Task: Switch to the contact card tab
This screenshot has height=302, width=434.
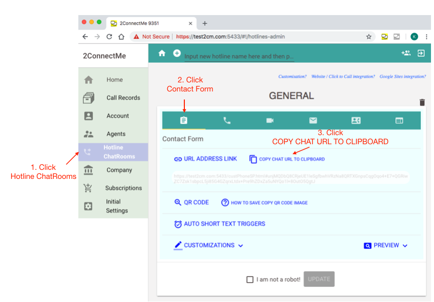Action: point(356,121)
